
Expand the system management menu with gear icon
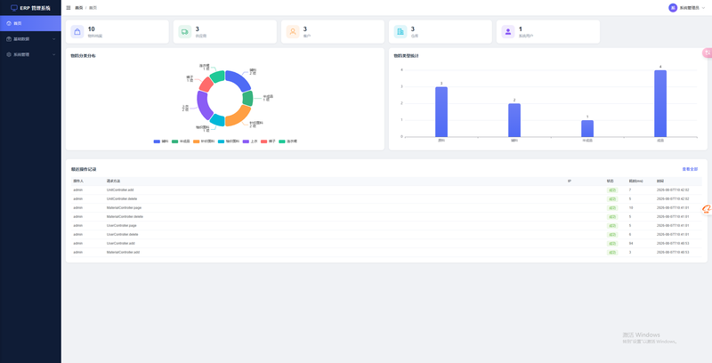pyautogui.click(x=30, y=54)
